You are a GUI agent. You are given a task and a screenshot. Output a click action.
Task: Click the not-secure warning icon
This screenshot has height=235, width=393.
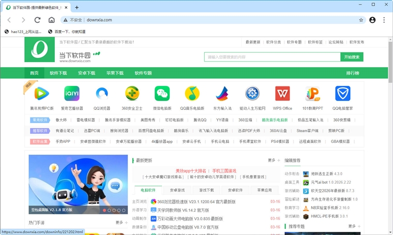(x=66, y=20)
